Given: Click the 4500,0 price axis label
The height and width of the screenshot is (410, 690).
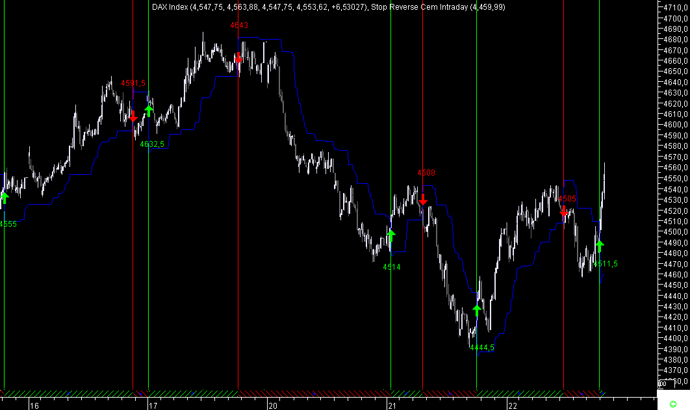Looking at the screenshot, I should [676, 232].
